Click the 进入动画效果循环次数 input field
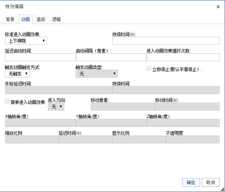This screenshot has width=225, height=192. (183, 57)
